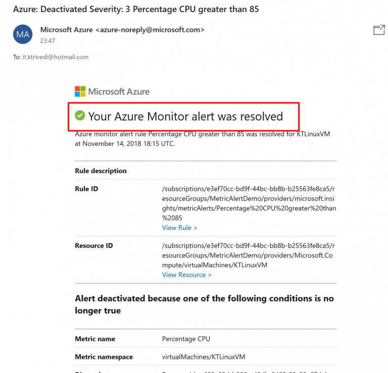Click the Rule ID subscription path text

pos(249,203)
